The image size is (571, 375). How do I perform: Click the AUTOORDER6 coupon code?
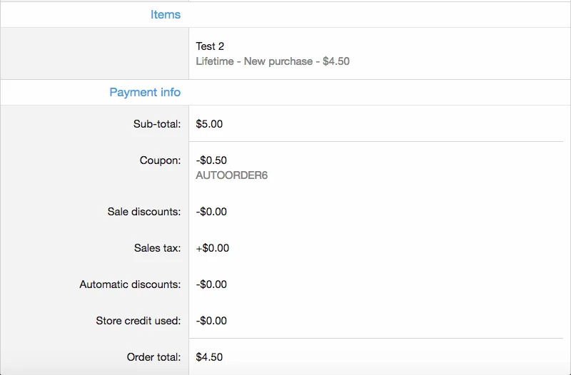click(x=231, y=175)
